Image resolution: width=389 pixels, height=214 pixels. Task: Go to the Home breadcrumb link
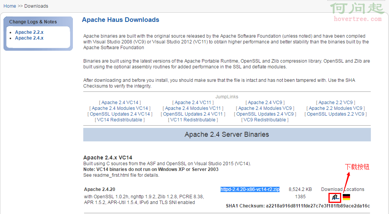(10, 6)
